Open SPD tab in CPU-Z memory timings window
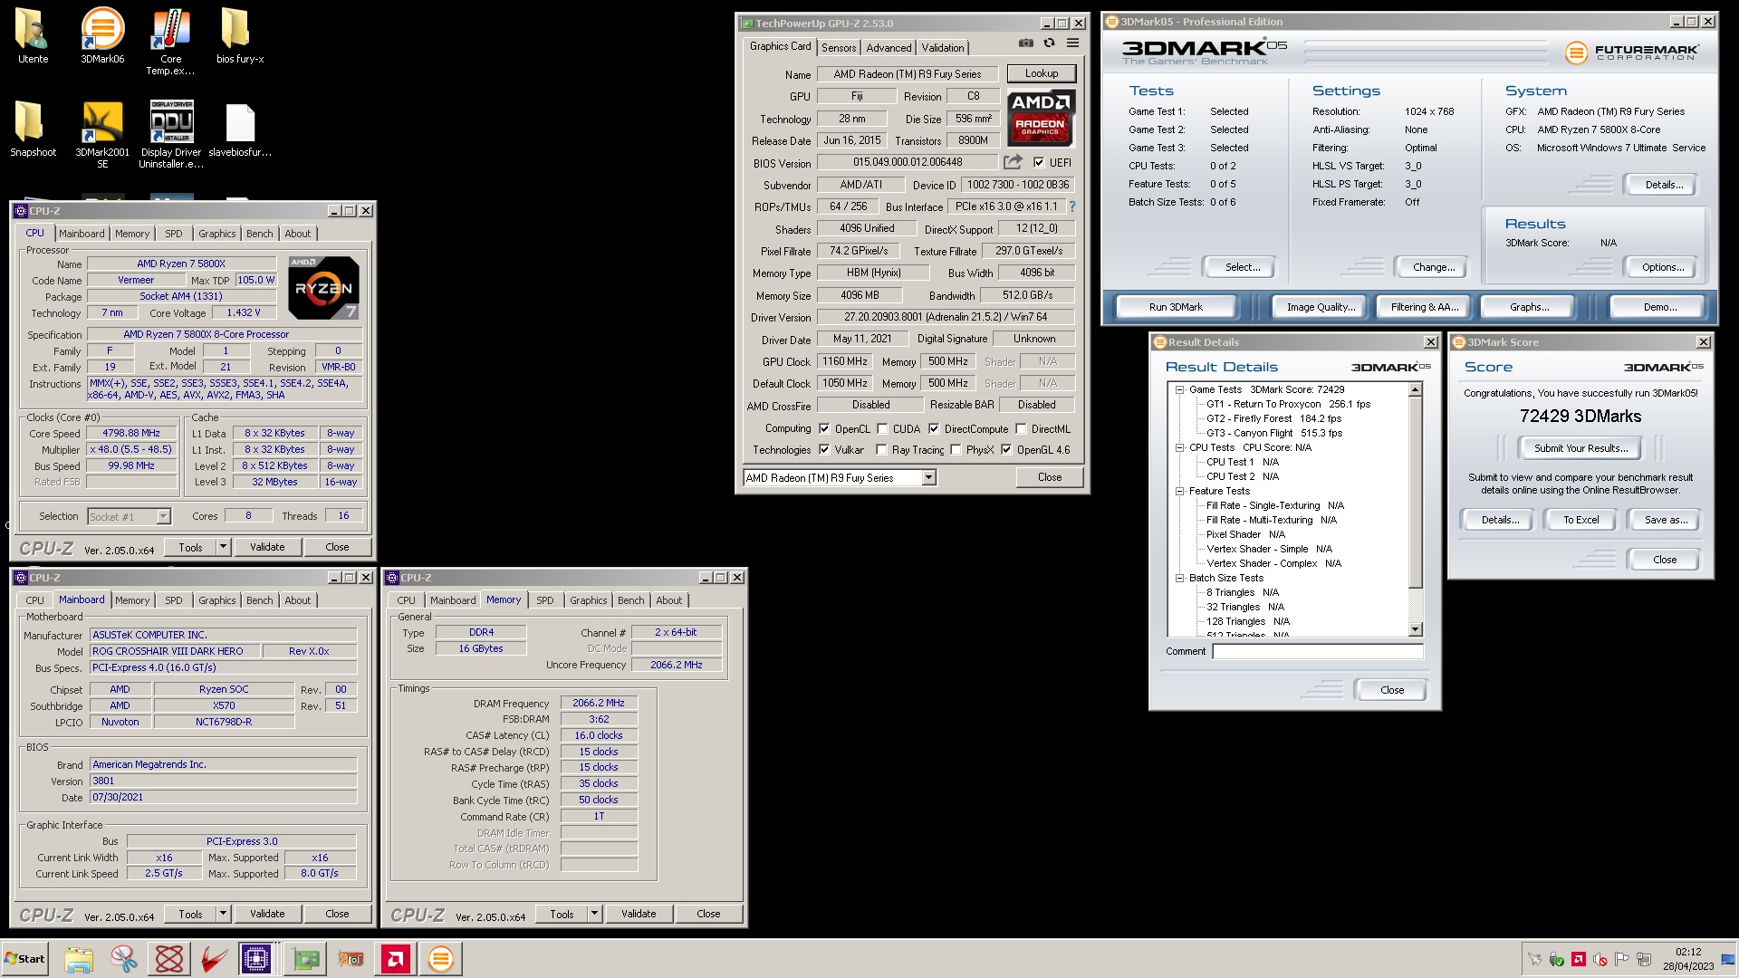Viewport: 1739px width, 978px height. pos(544,600)
